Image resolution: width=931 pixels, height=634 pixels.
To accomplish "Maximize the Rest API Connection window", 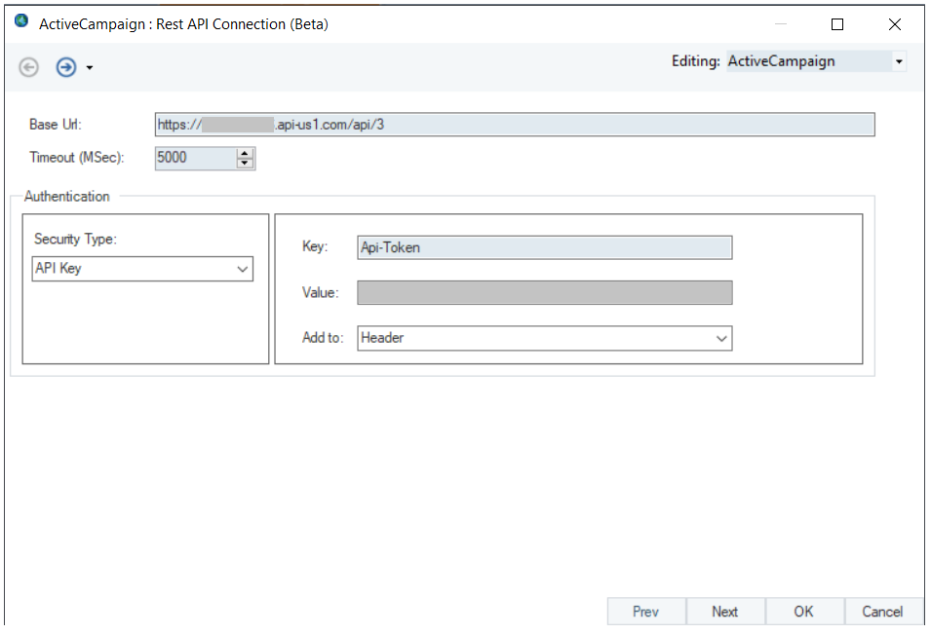I will click(837, 24).
